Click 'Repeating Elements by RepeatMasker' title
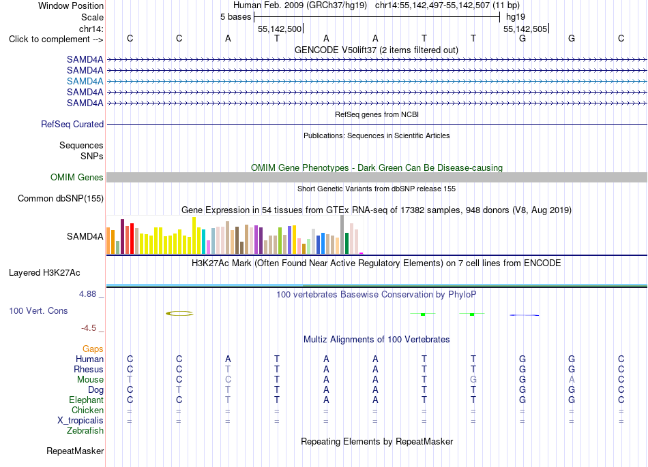Screen dimensions: 648x467 tap(377, 441)
